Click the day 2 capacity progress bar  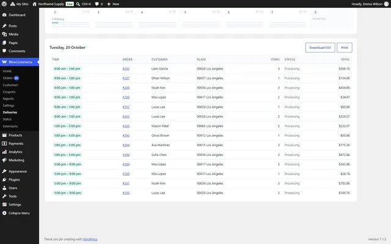click(x=71, y=23)
